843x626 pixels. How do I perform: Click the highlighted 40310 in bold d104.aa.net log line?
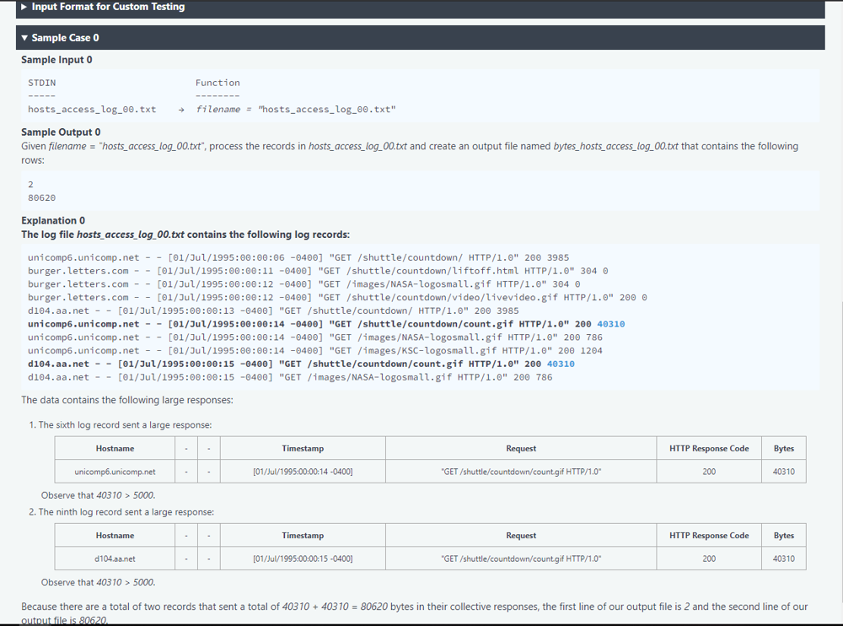click(561, 364)
